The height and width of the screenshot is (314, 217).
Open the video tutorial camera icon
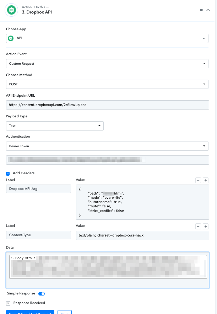(201, 10)
